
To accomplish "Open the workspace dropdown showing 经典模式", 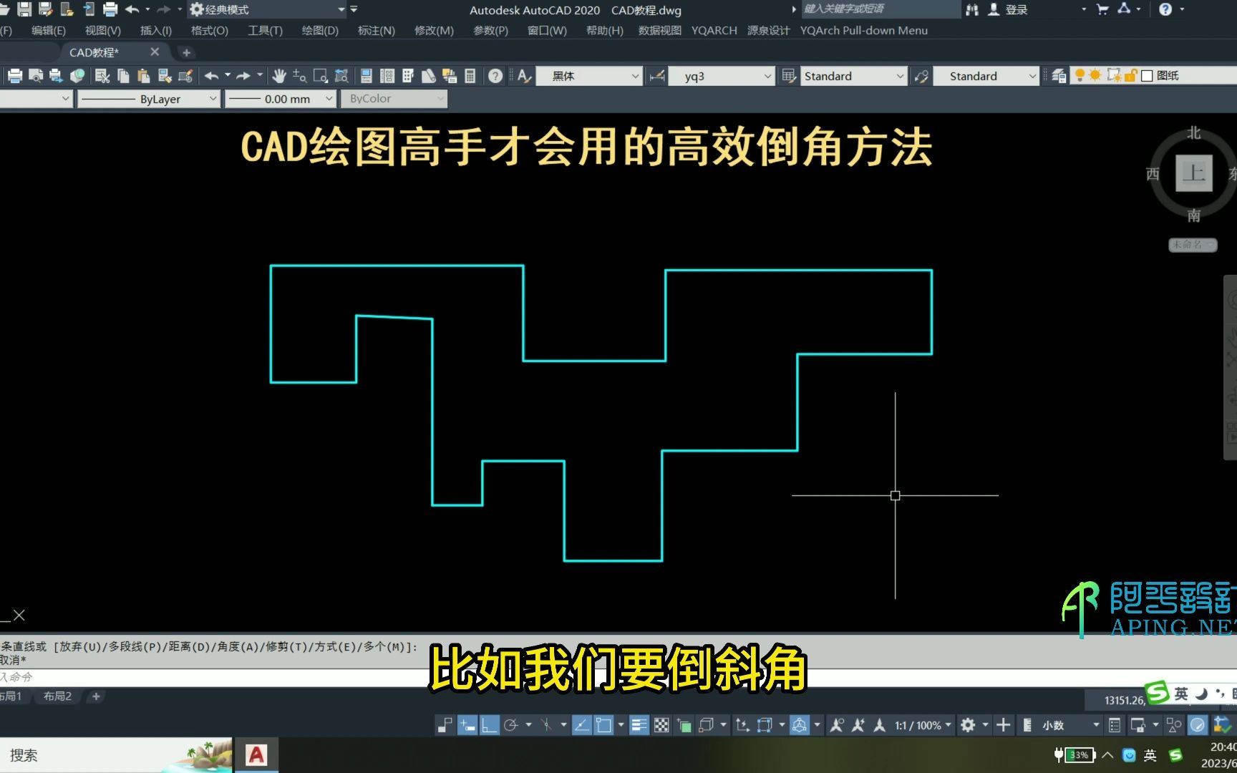I will click(267, 9).
